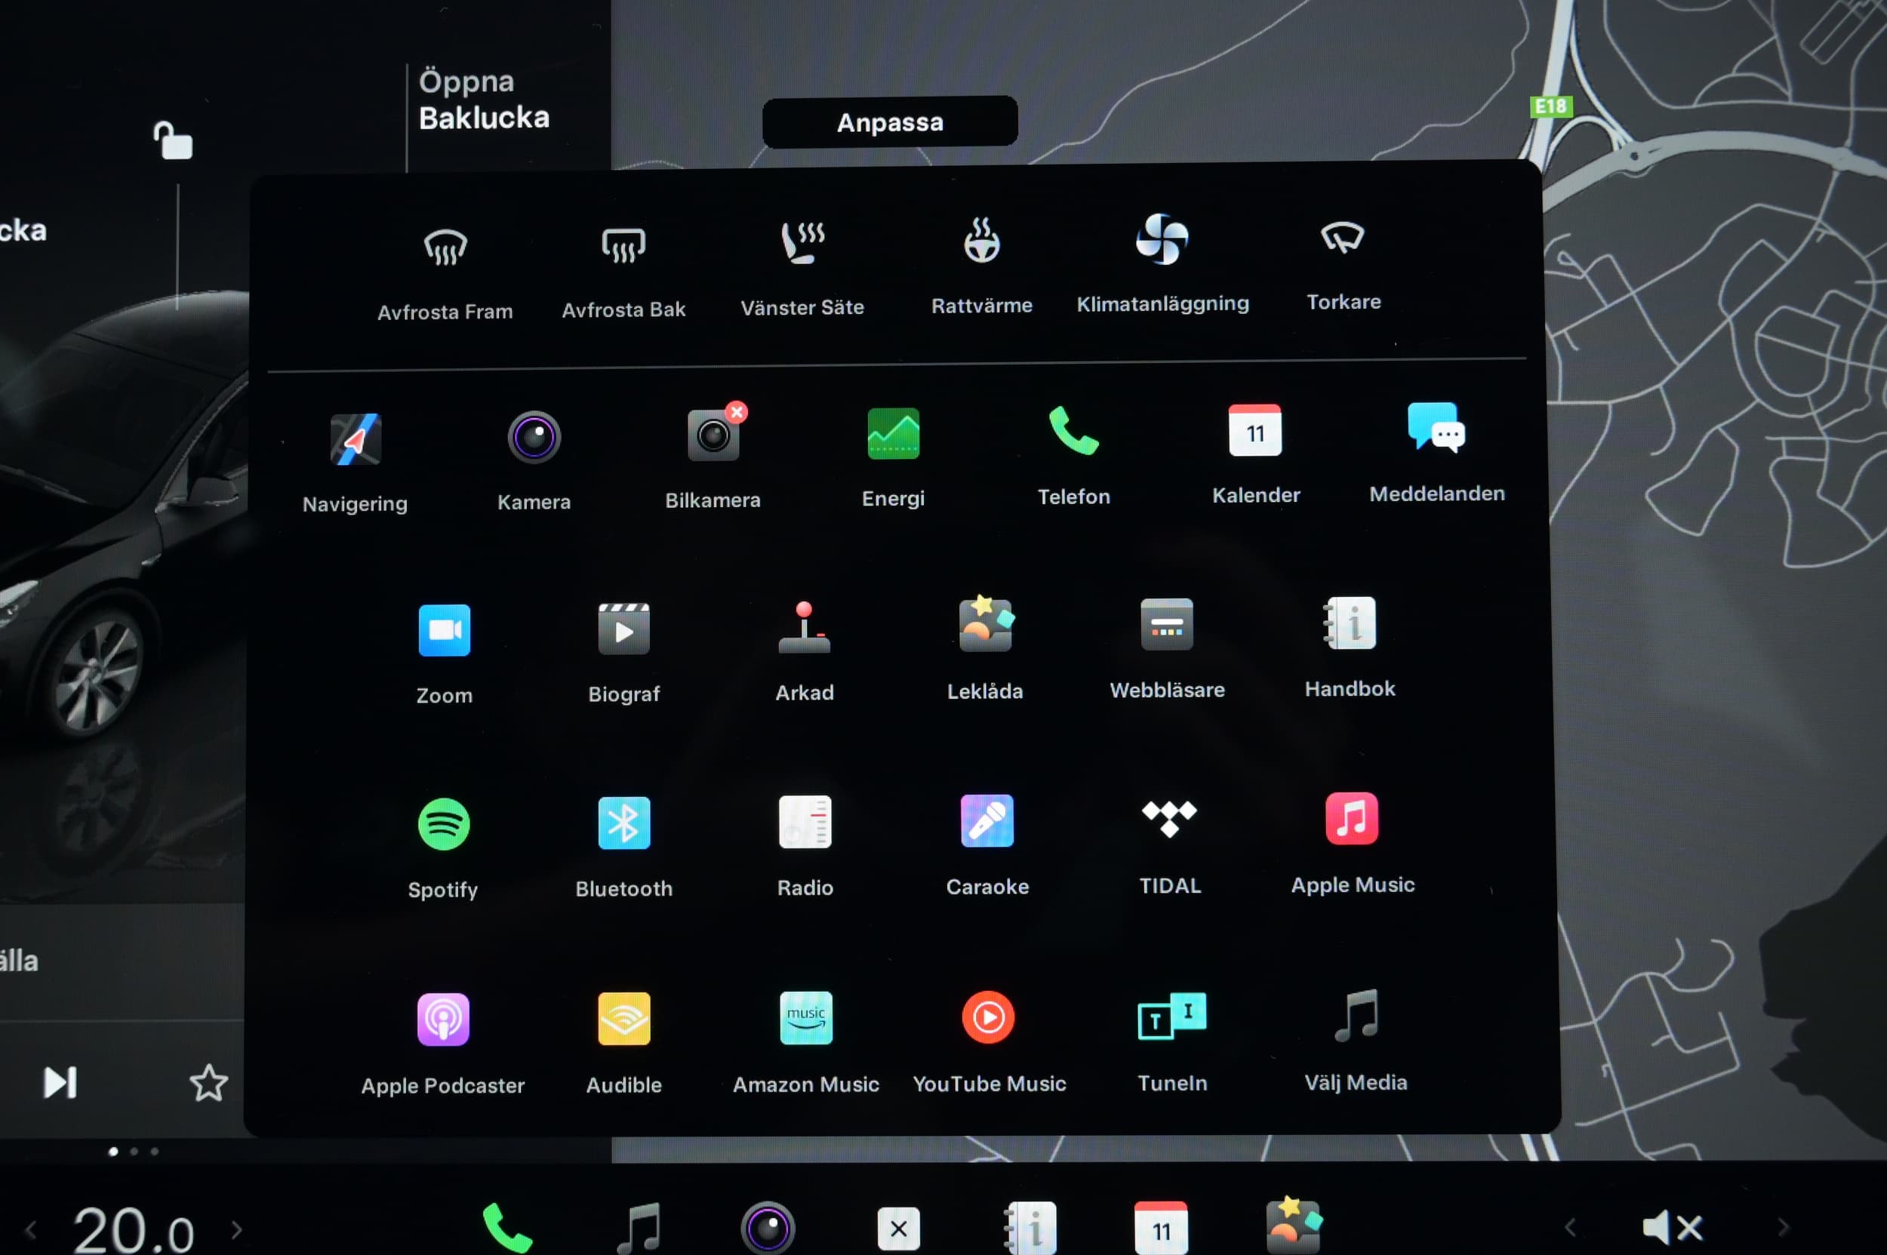Click the E18 road label on map
1887x1255 pixels.
coord(1552,106)
